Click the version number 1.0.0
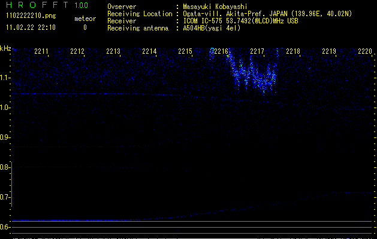 [82, 5]
